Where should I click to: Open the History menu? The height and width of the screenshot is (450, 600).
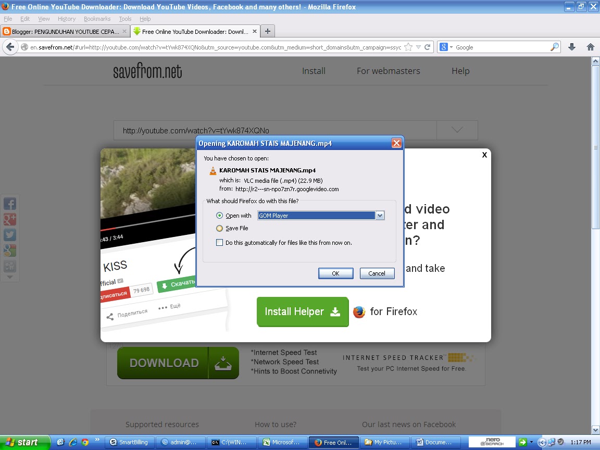click(67, 19)
